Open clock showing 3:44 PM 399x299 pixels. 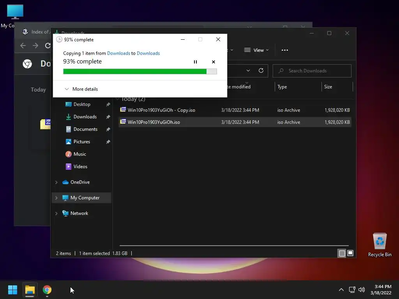381,290
